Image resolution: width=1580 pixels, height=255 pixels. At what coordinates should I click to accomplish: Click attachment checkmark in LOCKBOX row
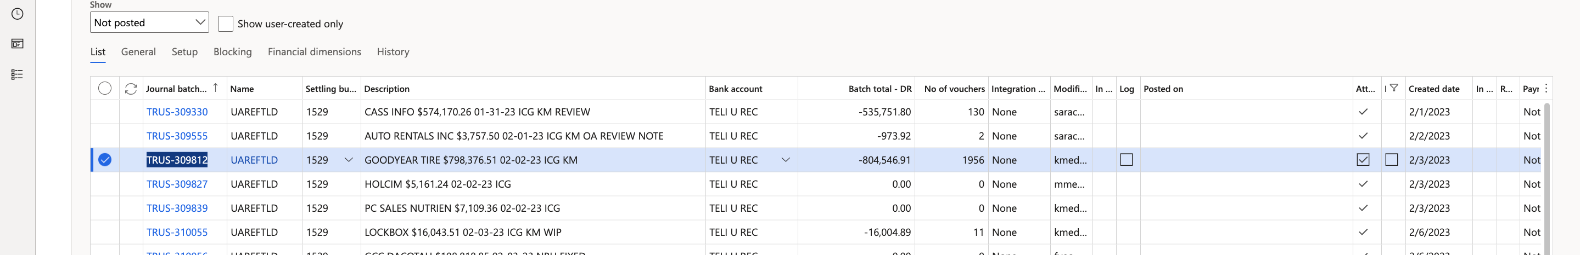click(1363, 233)
